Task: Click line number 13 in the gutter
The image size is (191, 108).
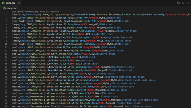Action: pyautogui.click(x=6, y=54)
